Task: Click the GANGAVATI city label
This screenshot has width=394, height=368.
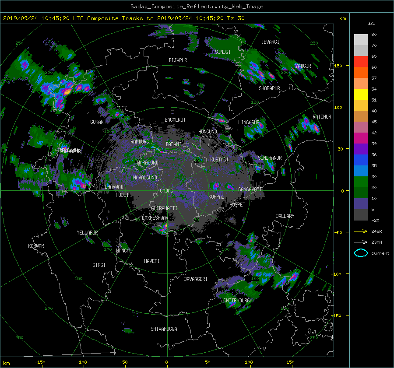Action: click(x=250, y=189)
